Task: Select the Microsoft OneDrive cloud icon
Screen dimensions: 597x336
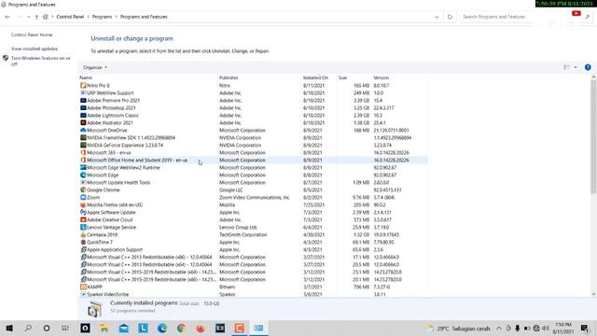Action: pos(83,131)
